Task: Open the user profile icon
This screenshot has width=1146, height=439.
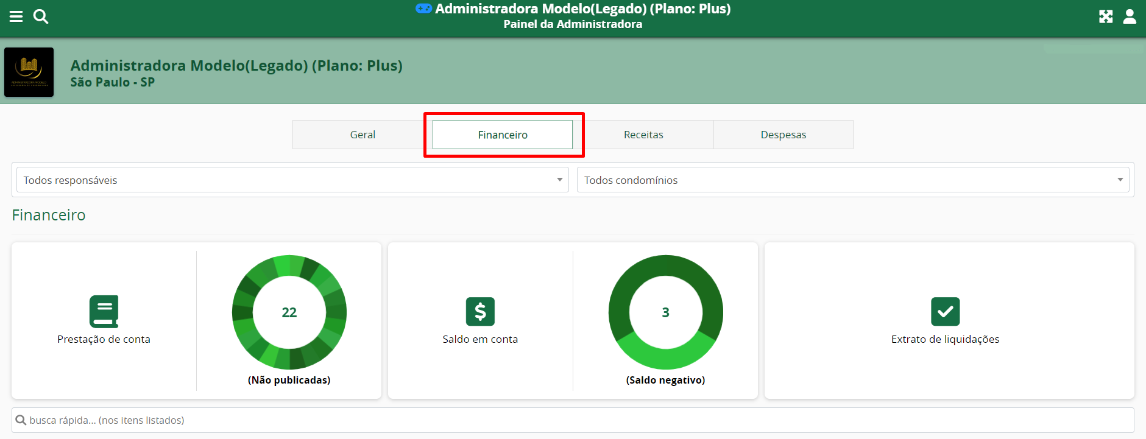Action: 1130,16
